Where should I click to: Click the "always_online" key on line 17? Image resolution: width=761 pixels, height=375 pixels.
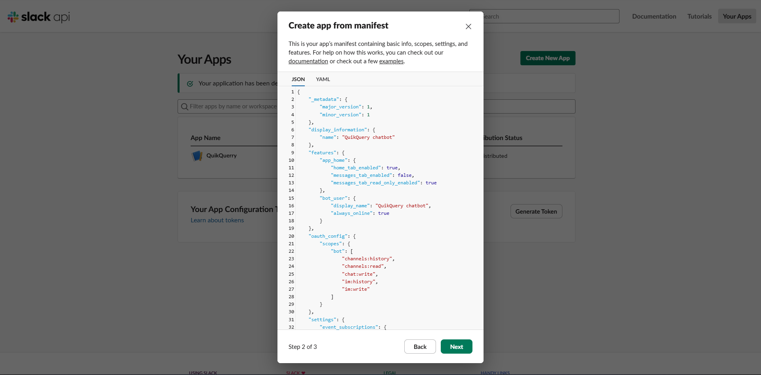click(x=352, y=213)
